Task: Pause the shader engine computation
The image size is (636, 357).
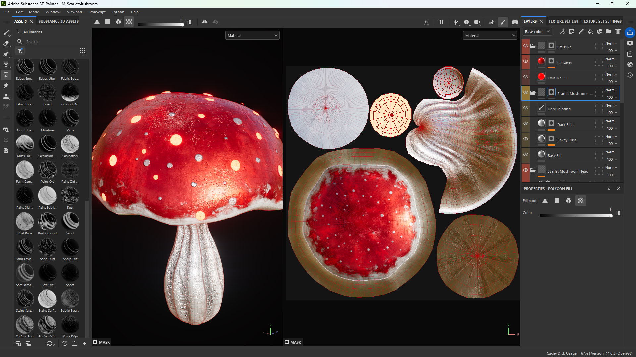Action: pyautogui.click(x=441, y=22)
